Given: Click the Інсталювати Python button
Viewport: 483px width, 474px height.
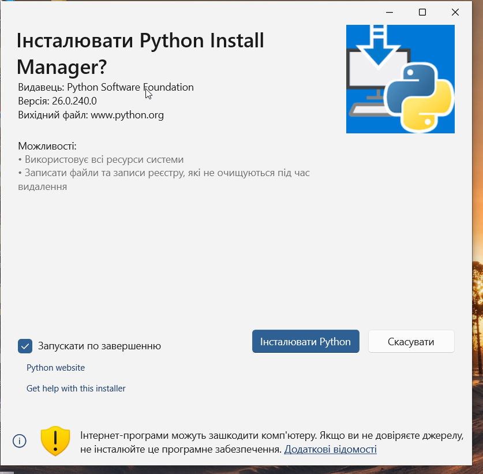Looking at the screenshot, I should tap(306, 341).
